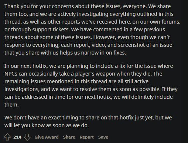Click the word "However," in the first paragraph
Viewport: 188px width, 143px height.
(105, 37)
